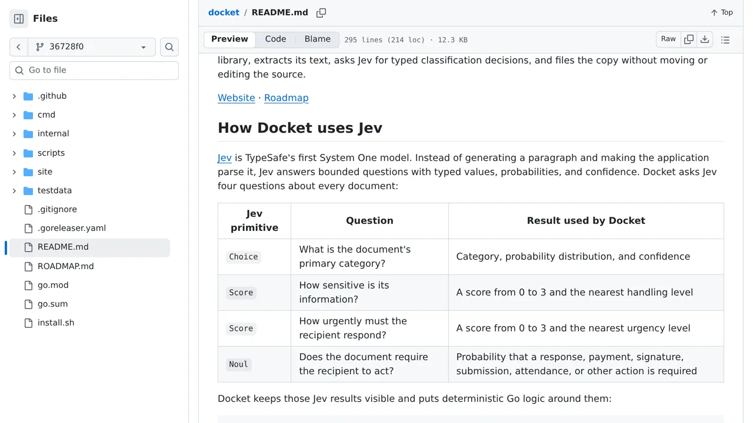Click the 'Result used by Docket' header
Image resolution: width=753 pixels, height=423 pixels.
pyautogui.click(x=586, y=221)
